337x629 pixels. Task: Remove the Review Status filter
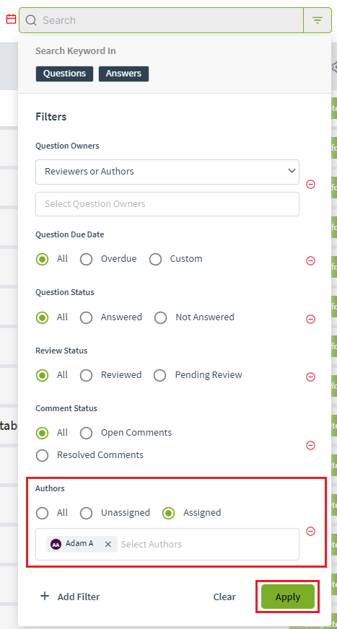pos(310,377)
